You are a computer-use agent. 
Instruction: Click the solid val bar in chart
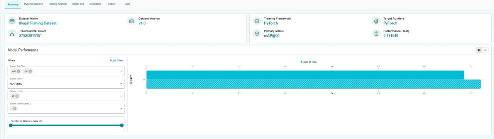pyautogui.click(x=305, y=75)
